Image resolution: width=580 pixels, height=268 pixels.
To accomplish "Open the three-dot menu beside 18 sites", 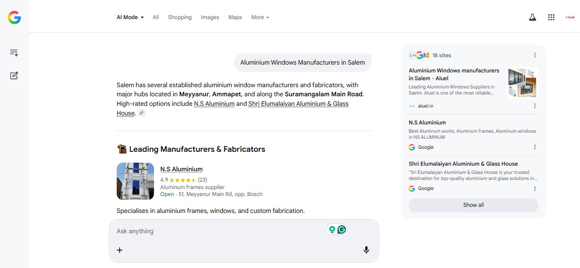I will 535,55.
